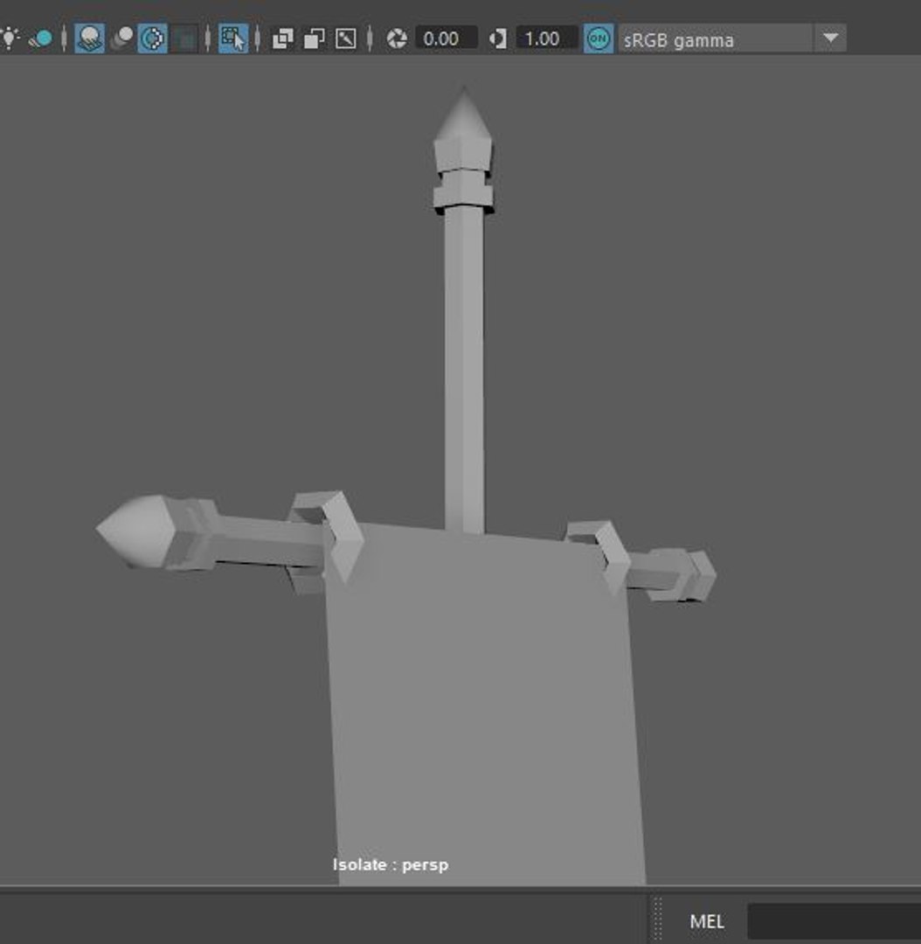This screenshot has width=921, height=944.
Task: Switch off the ON view transform toggle
Action: pyautogui.click(x=599, y=38)
